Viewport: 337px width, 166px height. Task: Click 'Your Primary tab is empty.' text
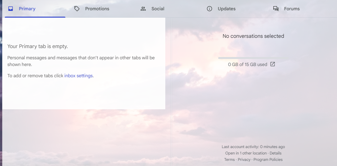[37, 46]
